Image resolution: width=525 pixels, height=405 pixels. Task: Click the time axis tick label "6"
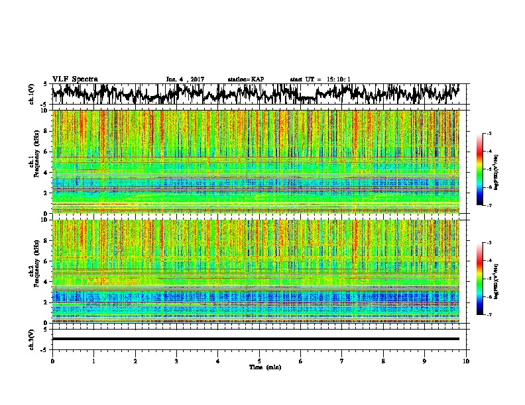pos(300,361)
